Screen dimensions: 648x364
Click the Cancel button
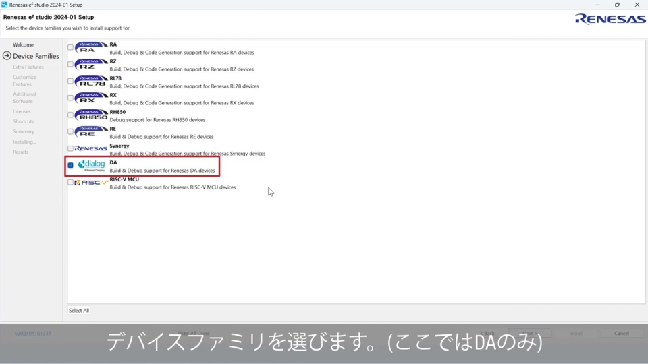(622, 333)
